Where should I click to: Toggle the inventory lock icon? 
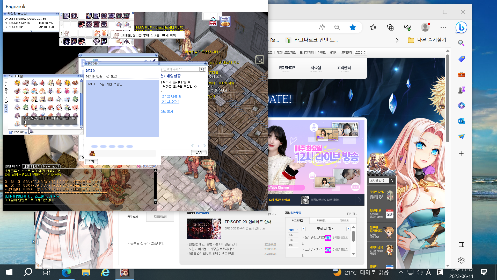tap(26, 132)
